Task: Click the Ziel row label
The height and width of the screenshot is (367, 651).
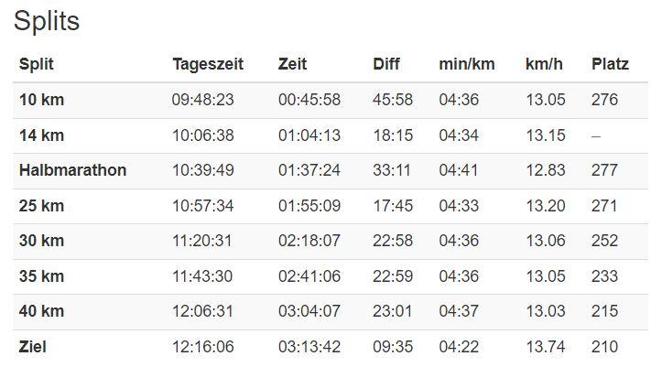Action: [32, 347]
